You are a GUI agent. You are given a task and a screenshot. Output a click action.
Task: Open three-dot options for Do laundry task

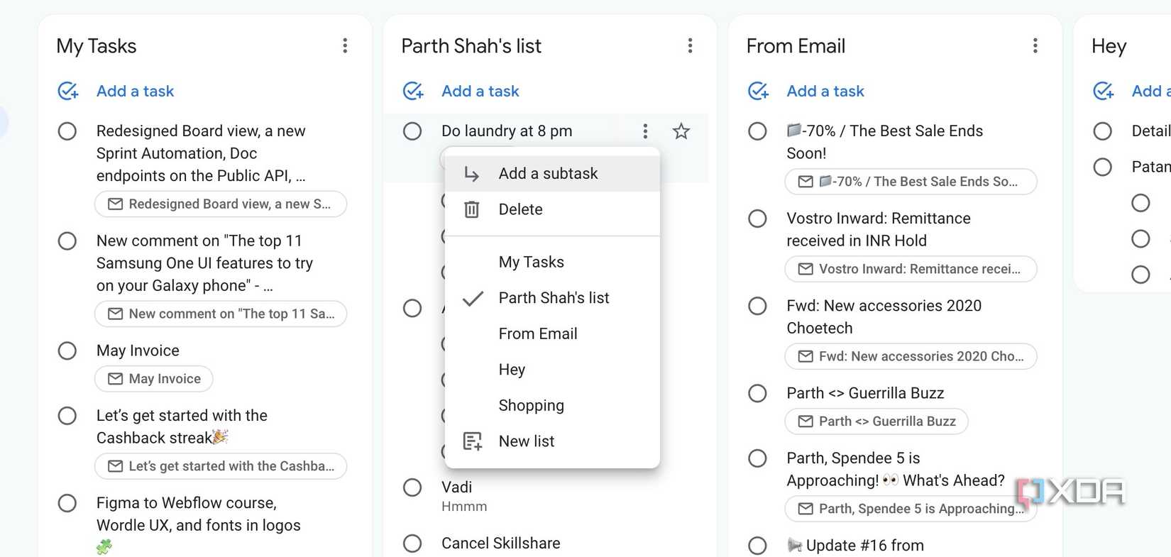coord(645,131)
